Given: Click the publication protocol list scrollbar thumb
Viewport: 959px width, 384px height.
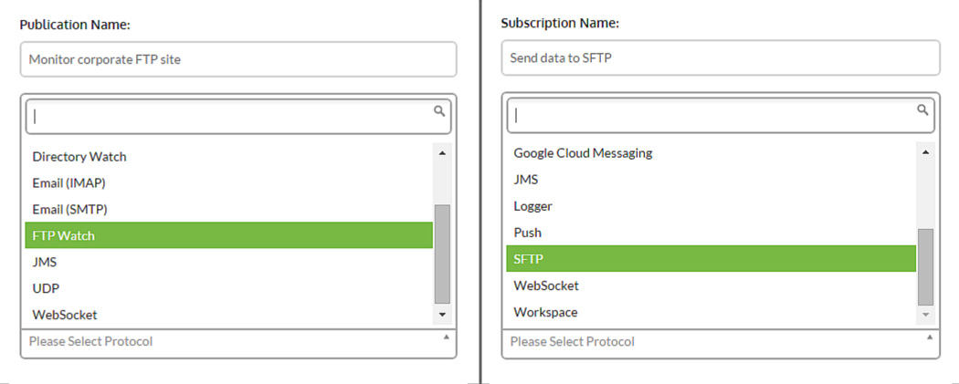Looking at the screenshot, I should (x=442, y=254).
